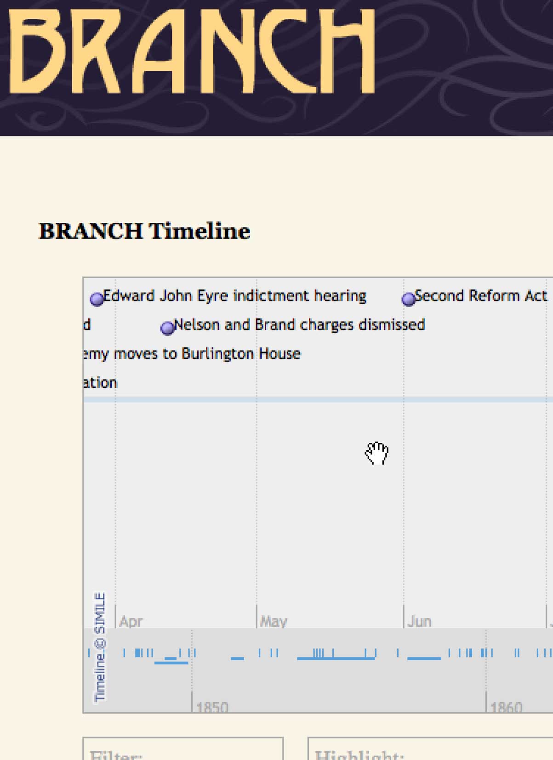Open the Second Reform Act event label

[x=481, y=296]
